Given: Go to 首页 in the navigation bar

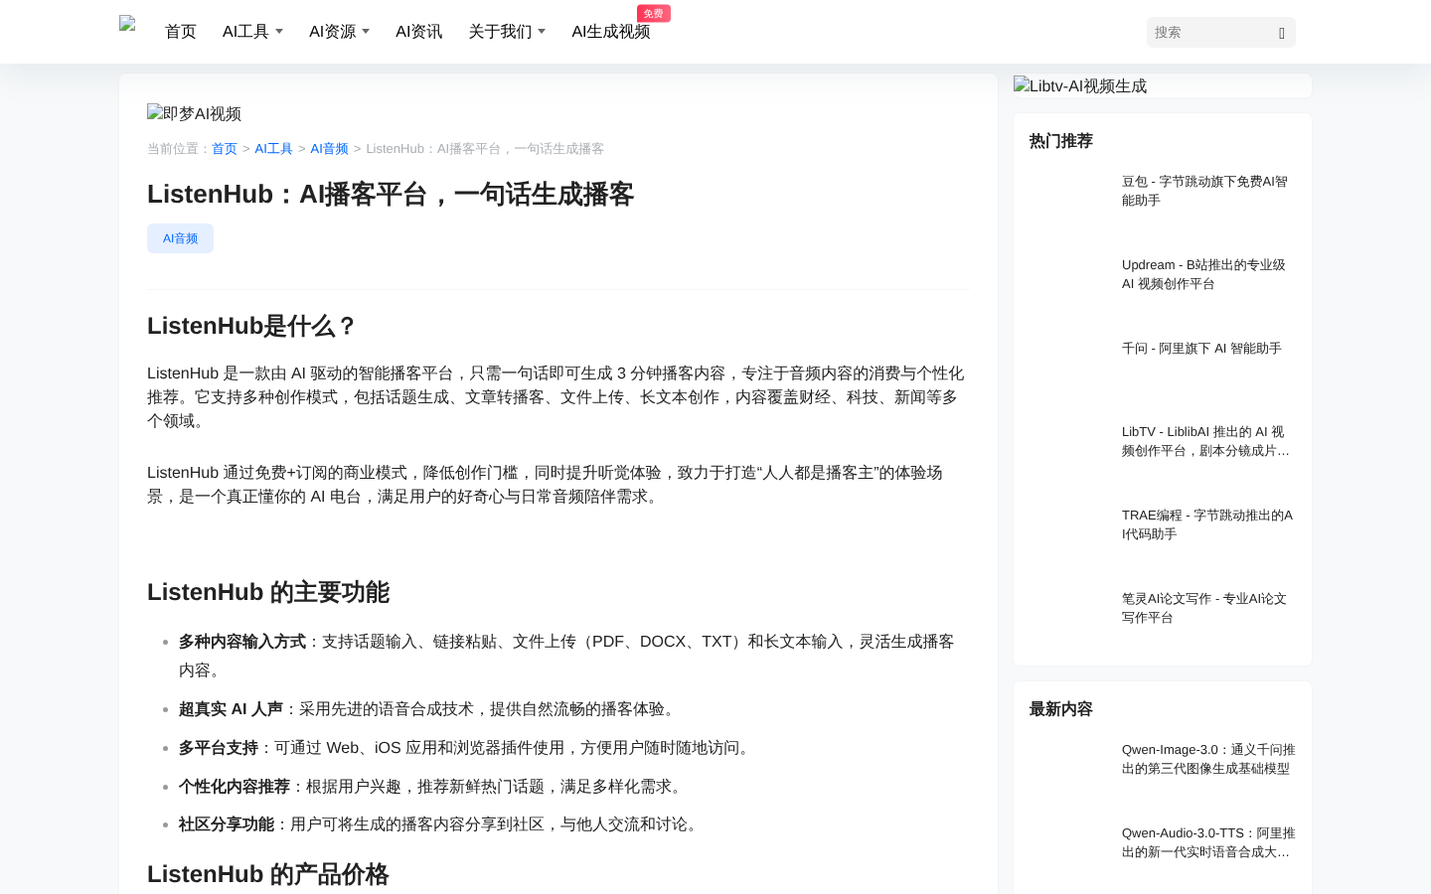Looking at the screenshot, I should [181, 32].
